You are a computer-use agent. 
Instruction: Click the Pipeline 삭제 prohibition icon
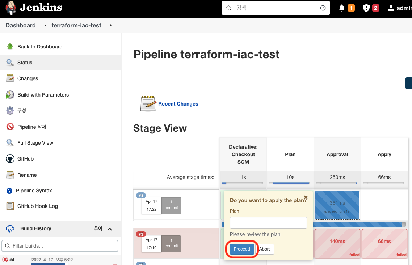[x=10, y=127]
